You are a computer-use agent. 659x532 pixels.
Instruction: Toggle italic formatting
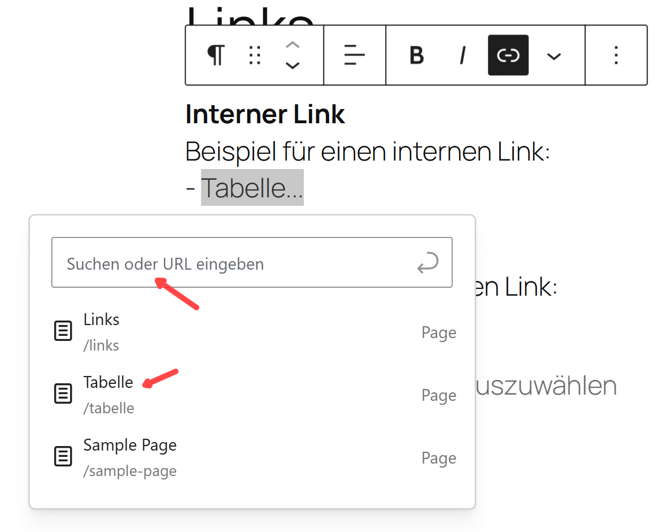(x=462, y=55)
